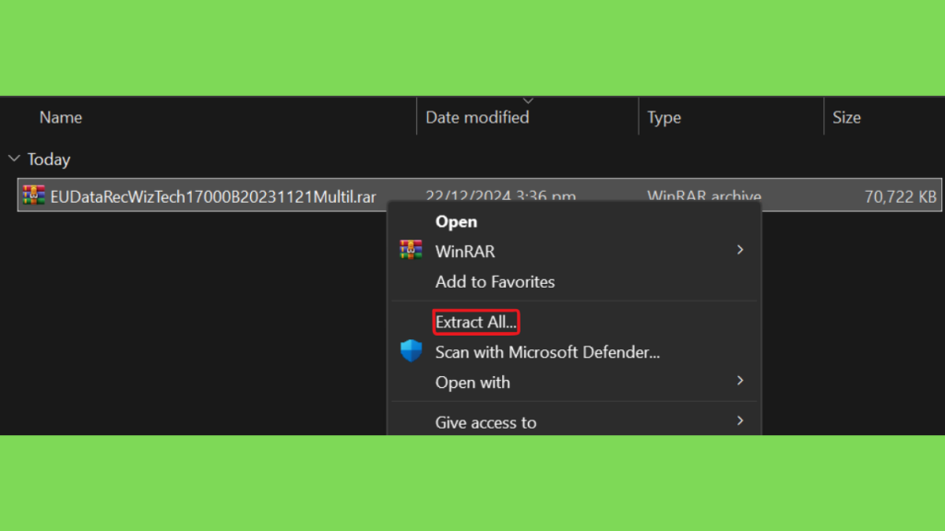
Task: Click the WinRAR menu entry label
Action: tap(465, 251)
